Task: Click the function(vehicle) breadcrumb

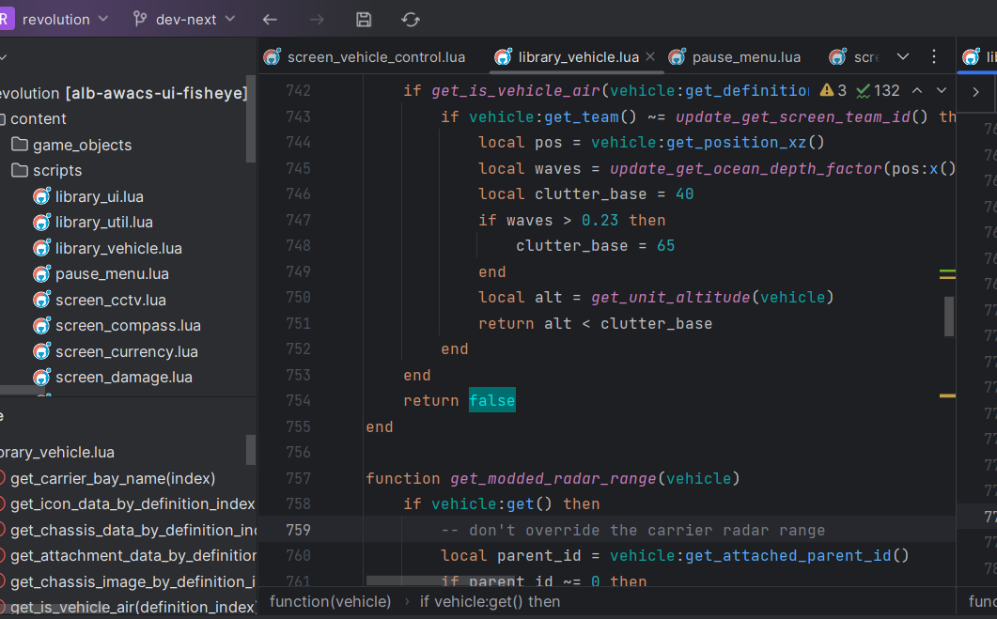Action: [330, 601]
